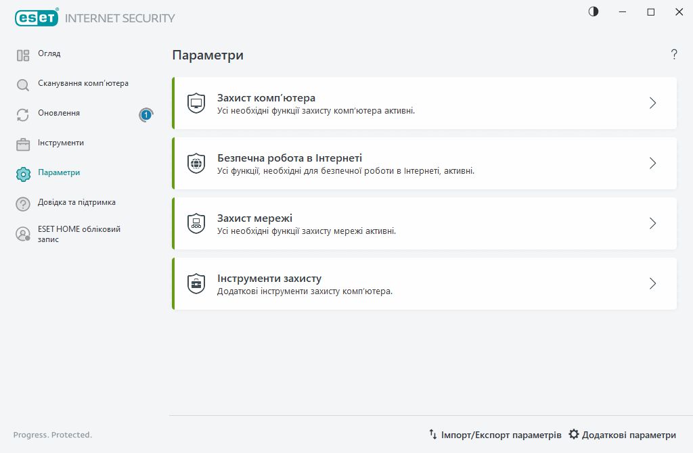Screen dimensions: 693x453
Task: Open Імпорт/Експорт параметрів link
Action: click(495, 435)
